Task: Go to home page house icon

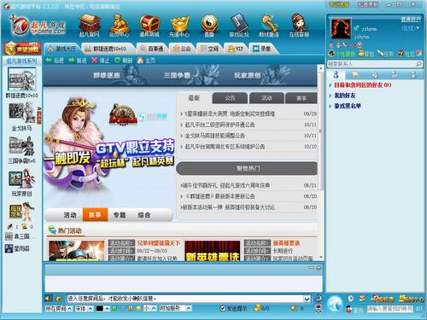Action: pyautogui.click(x=146, y=61)
